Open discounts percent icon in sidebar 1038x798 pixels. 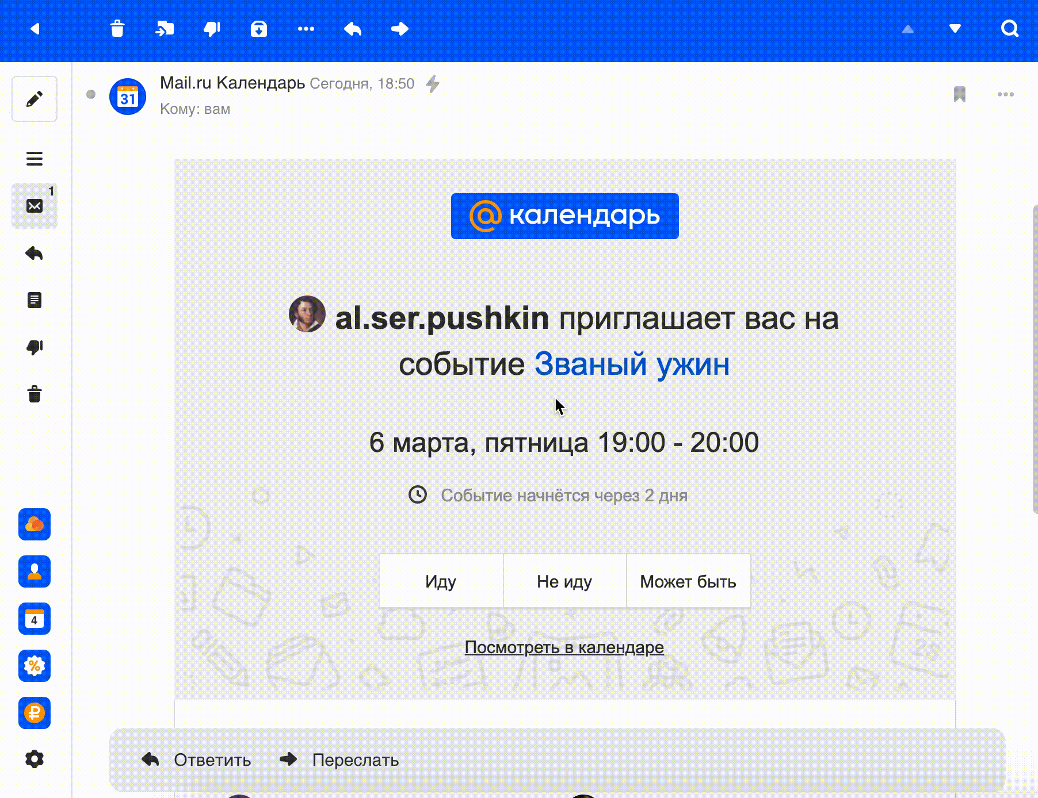[35, 666]
